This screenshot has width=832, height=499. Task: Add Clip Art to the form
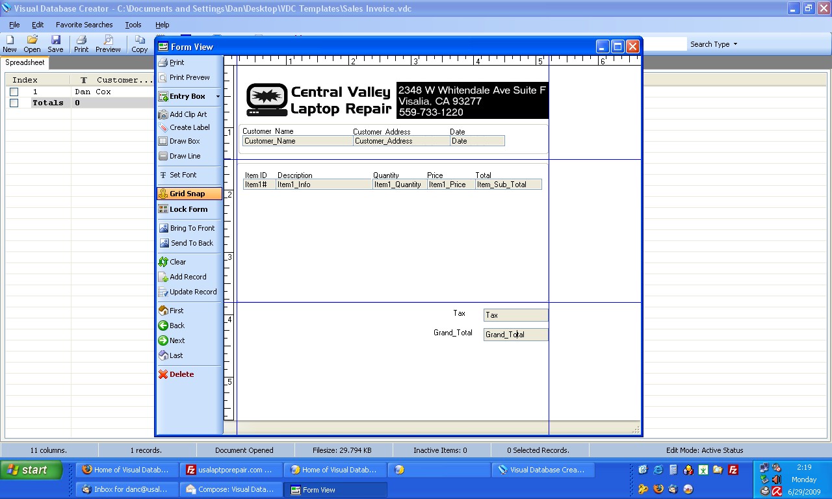pyautogui.click(x=183, y=114)
